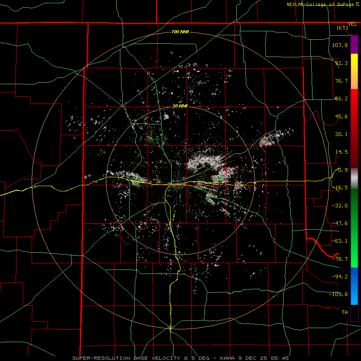Click the 45.6 velocity scale value
Image resolution: width=361 pixels, height=361 pixels.
tap(341, 116)
